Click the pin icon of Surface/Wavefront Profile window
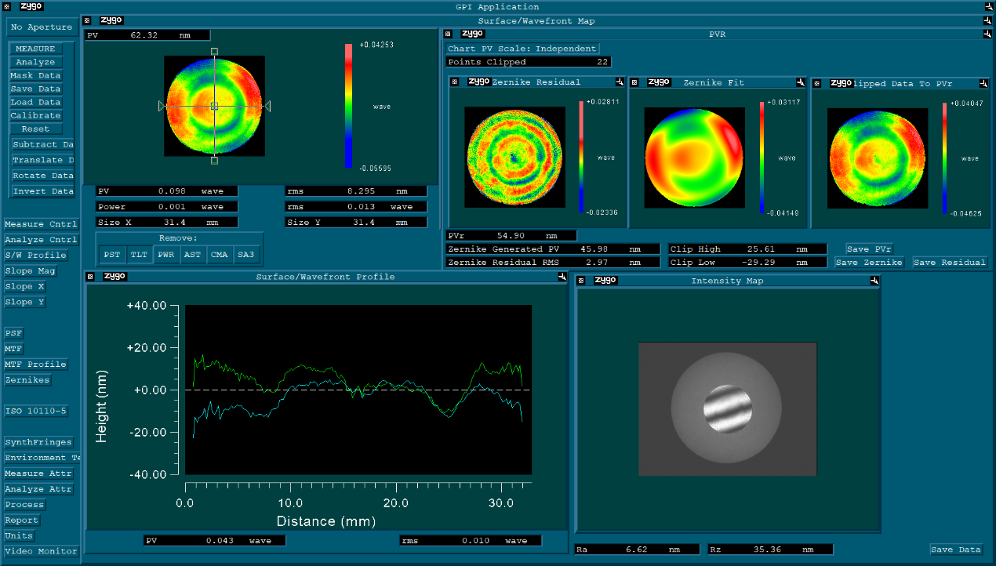This screenshot has width=996, height=566. pyautogui.click(x=562, y=277)
